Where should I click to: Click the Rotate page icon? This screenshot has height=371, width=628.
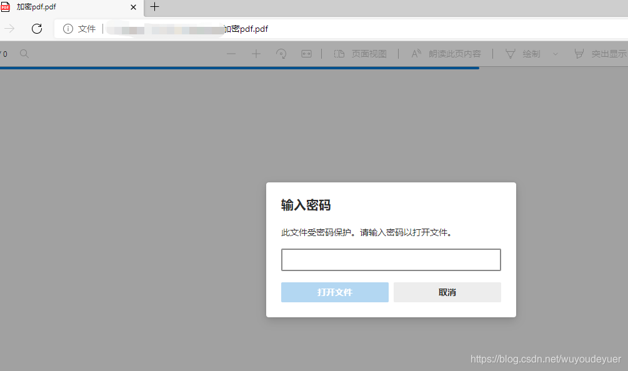coord(281,54)
